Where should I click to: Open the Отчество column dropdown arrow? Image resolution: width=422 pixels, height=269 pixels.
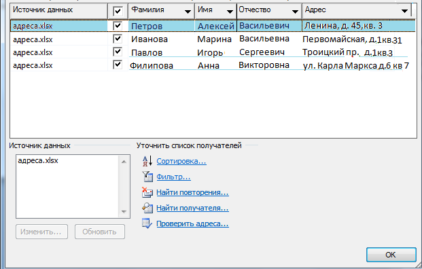pos(295,12)
